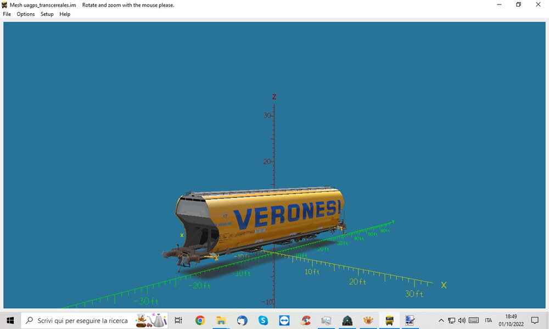This screenshot has width=549, height=329.
Task: Click the '30 ft' mark on X axis
Action: click(414, 294)
